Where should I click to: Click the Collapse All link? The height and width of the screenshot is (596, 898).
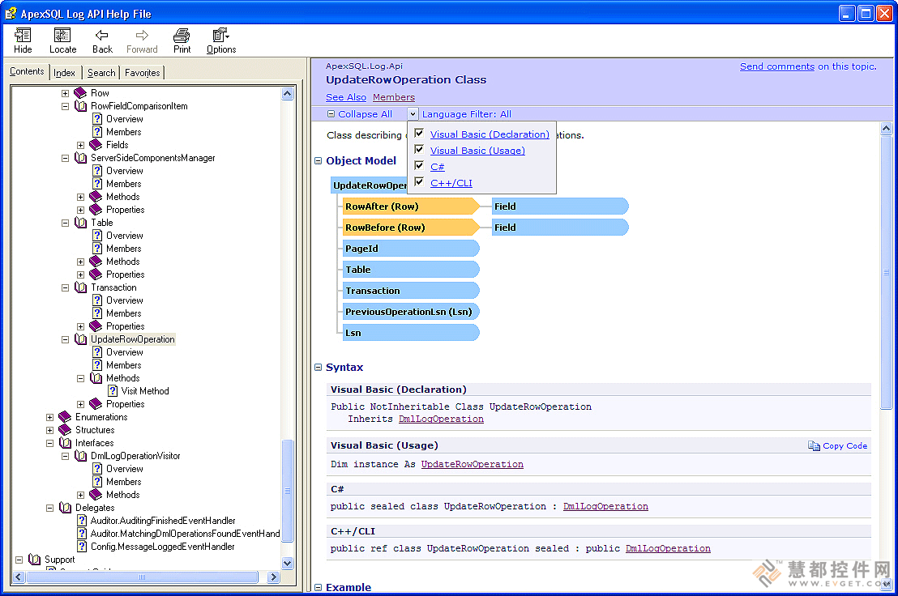[x=365, y=114]
